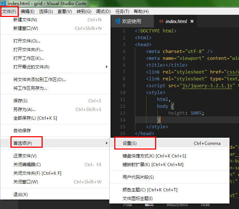Screen dimensions: 239x209
Task: Click the <!DOCTYPE html> line
Action: pos(155,31)
